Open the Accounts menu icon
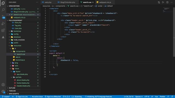175x98 pixels. click(3, 85)
